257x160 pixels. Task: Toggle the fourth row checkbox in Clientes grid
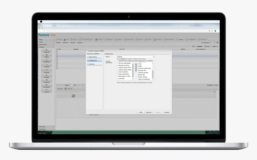[57, 59]
